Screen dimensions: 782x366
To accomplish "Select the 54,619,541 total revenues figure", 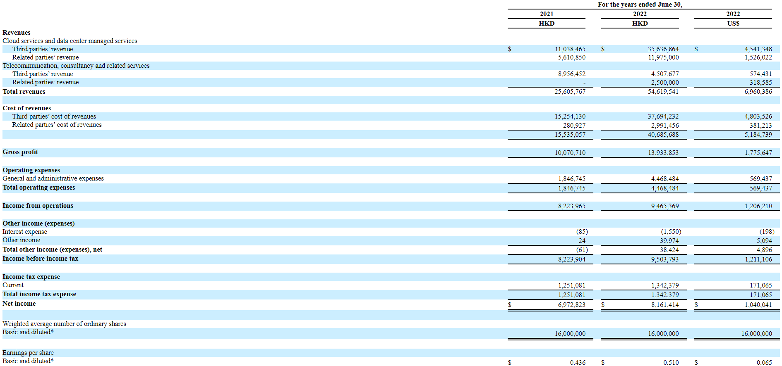I will (x=663, y=92).
